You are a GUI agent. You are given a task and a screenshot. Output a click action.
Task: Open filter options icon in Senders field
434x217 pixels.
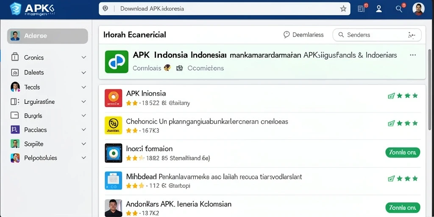tap(412, 35)
